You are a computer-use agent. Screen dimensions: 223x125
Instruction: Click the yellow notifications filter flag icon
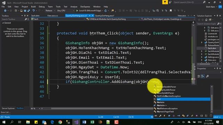coord(165,2)
